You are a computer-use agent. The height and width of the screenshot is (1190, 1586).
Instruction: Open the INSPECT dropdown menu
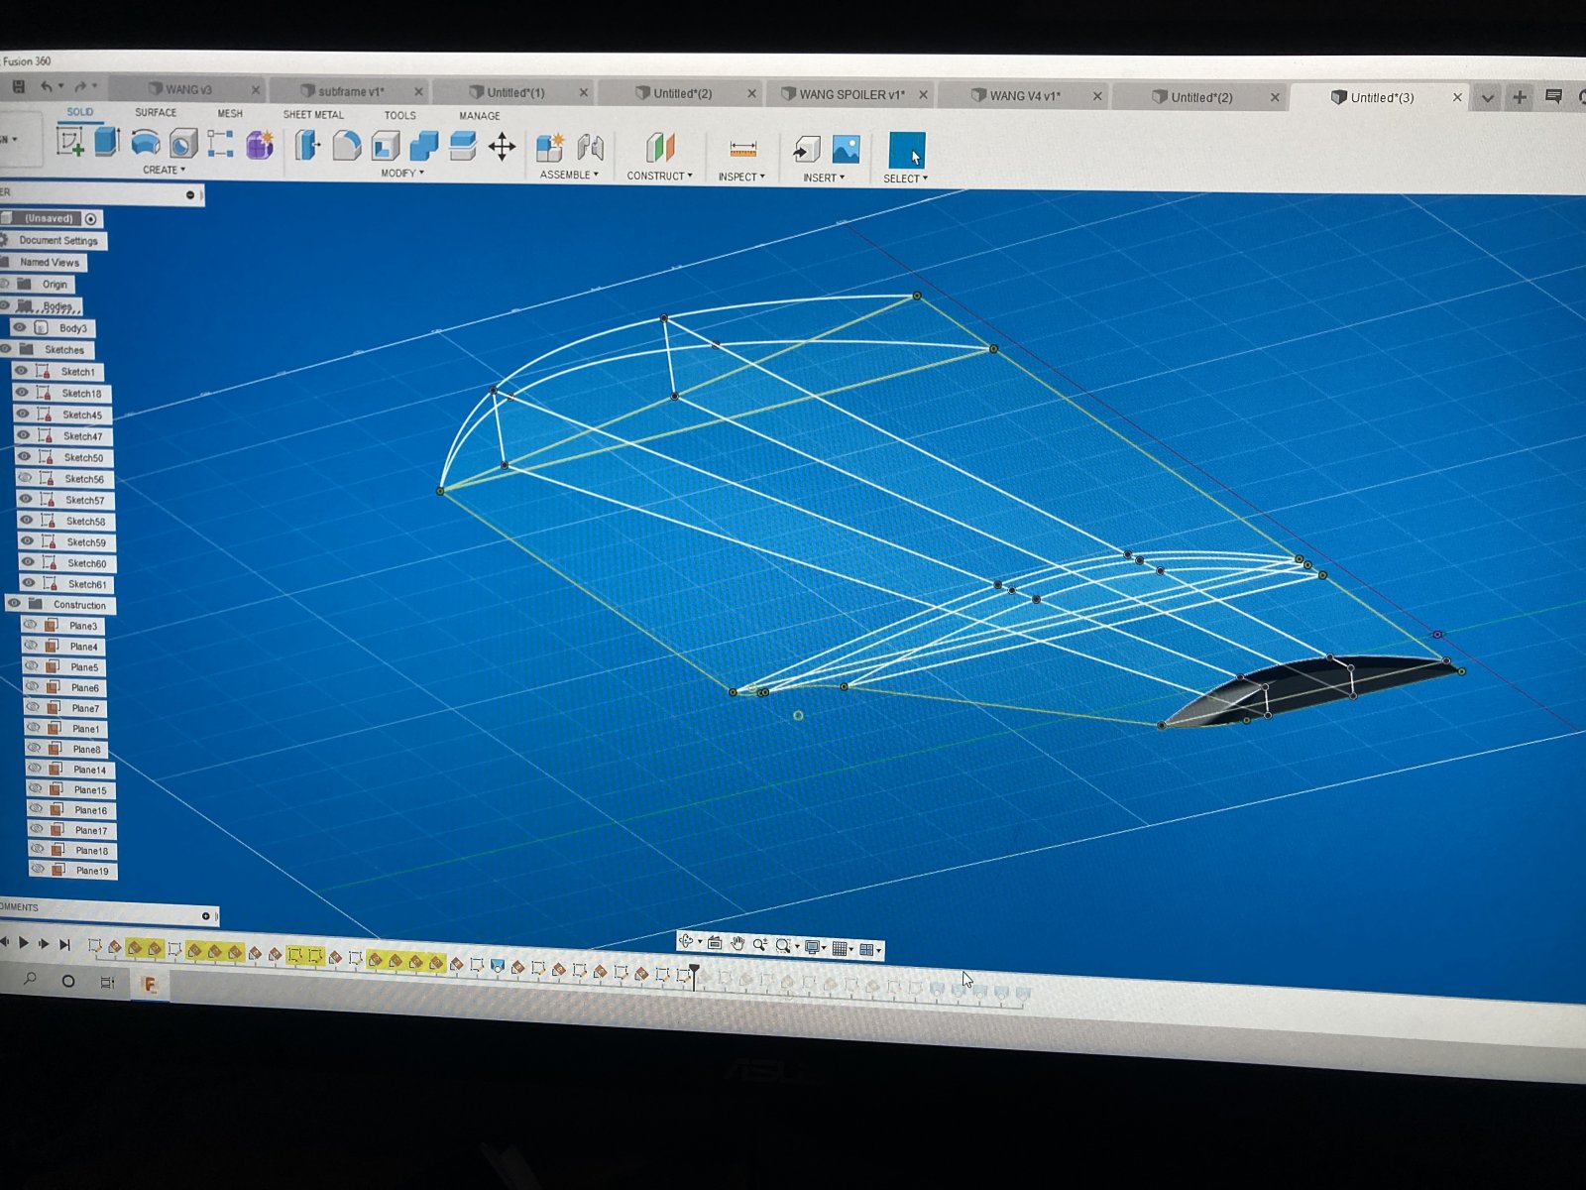[741, 177]
